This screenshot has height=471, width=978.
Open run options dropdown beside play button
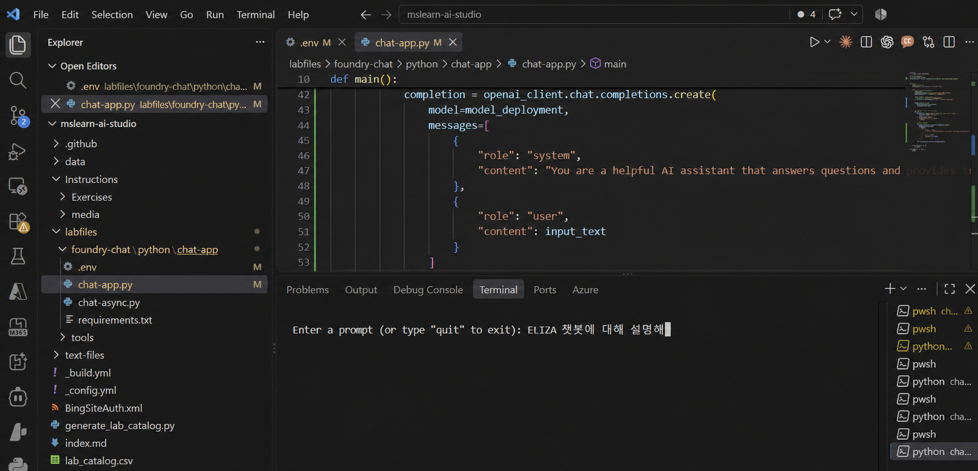coord(827,42)
